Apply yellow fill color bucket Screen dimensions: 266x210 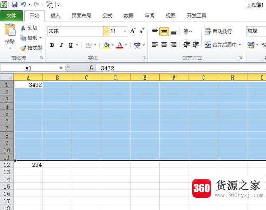[x=106, y=45]
